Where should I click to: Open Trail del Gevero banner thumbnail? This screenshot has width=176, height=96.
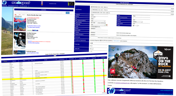tap(19, 52)
